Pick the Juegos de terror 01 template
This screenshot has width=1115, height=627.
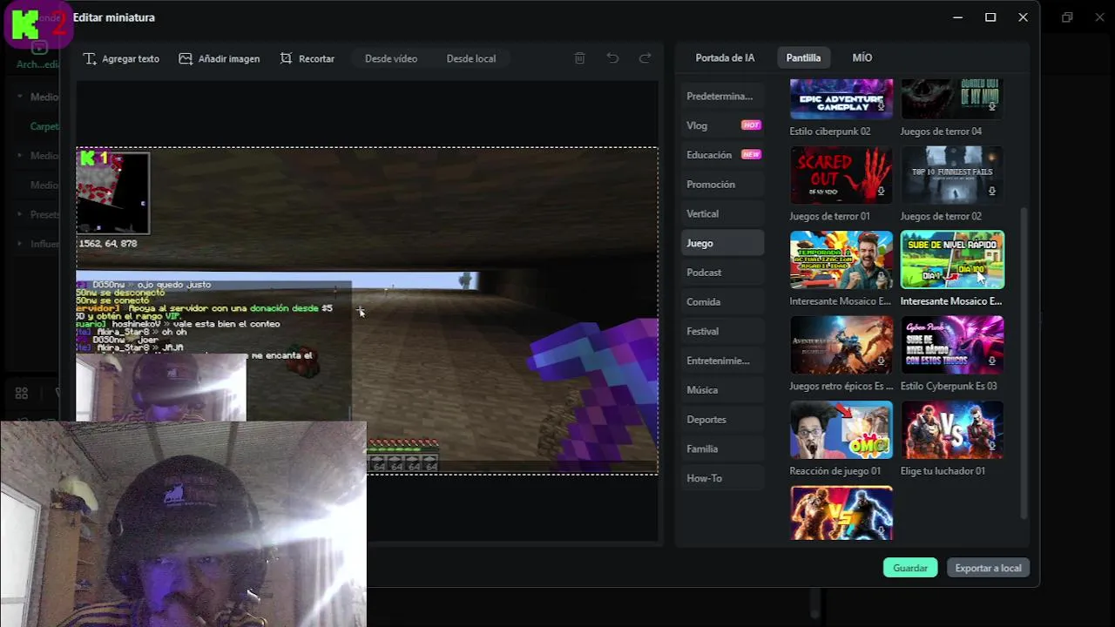tap(841, 175)
